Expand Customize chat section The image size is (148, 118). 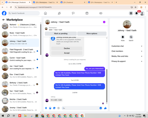[x=127, y=46]
